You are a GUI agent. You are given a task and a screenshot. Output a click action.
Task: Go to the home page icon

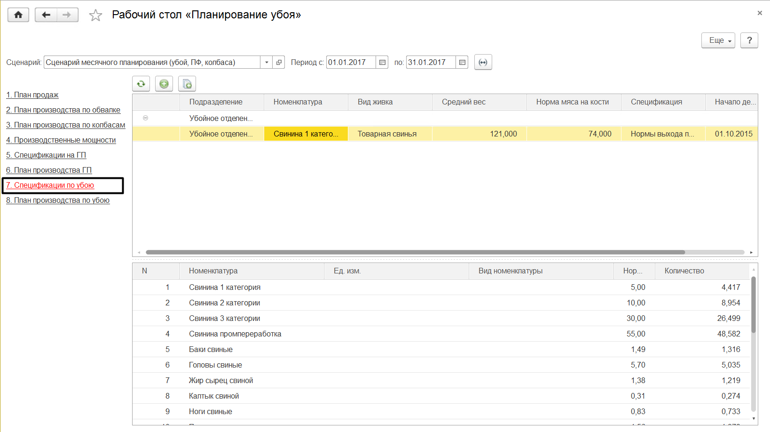(18, 15)
